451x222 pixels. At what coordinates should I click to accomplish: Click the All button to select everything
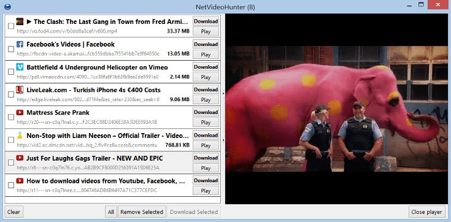click(110, 212)
